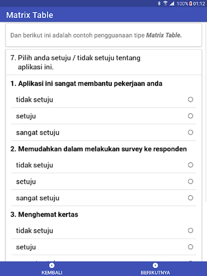This screenshot has width=207, height=276.
Task: Pick 'tidak setuju' for Menghemat kertas
Action: pos(190,231)
